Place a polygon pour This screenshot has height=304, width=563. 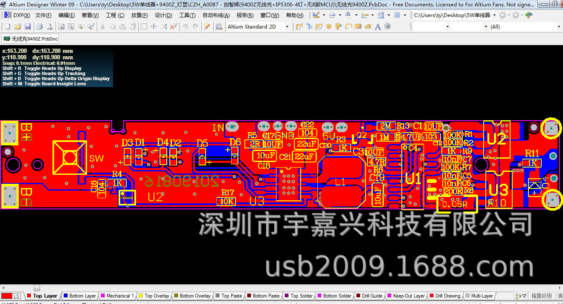[368, 26]
